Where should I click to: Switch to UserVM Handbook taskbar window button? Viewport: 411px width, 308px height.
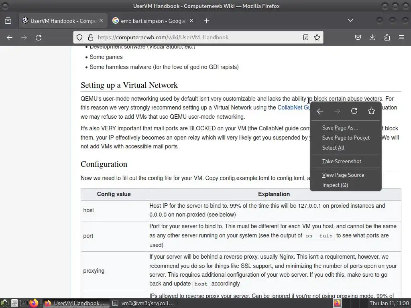point(76,303)
